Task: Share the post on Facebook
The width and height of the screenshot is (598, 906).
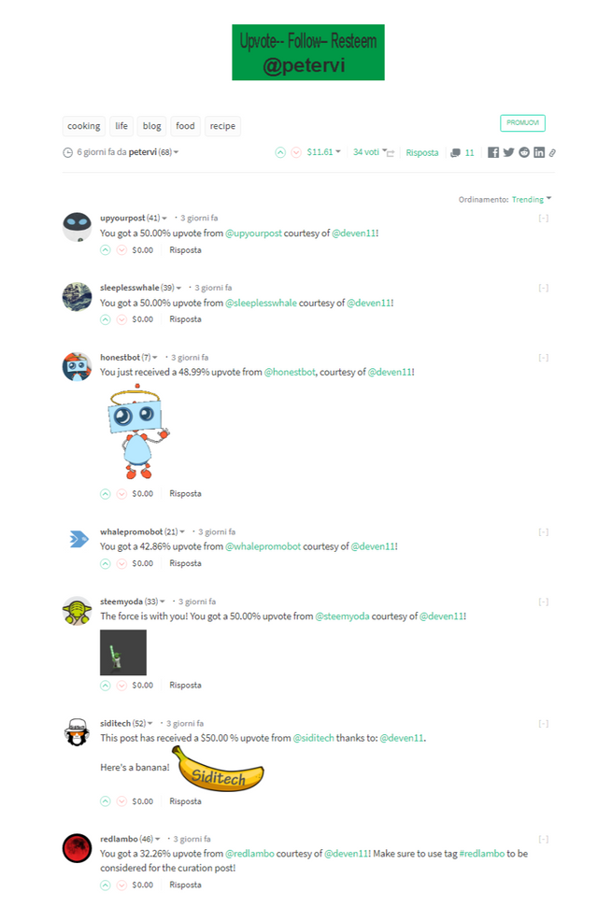Action: click(x=492, y=152)
